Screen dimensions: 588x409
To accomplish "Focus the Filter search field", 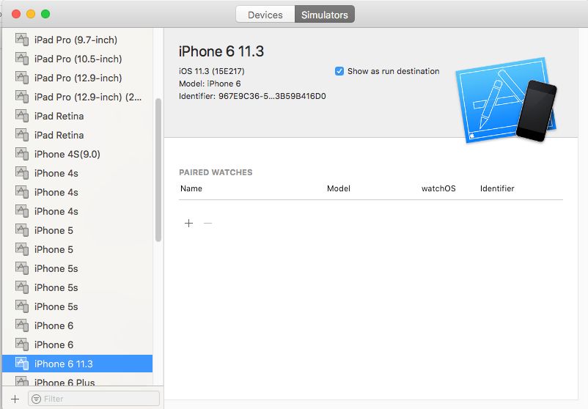I will [x=94, y=399].
